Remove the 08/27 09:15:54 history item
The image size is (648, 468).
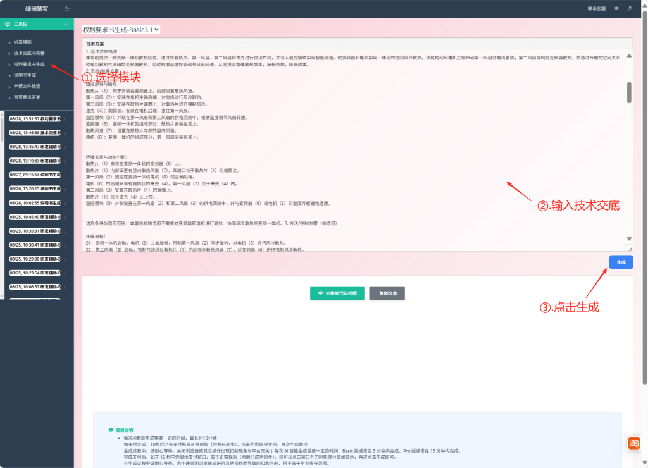(65, 174)
